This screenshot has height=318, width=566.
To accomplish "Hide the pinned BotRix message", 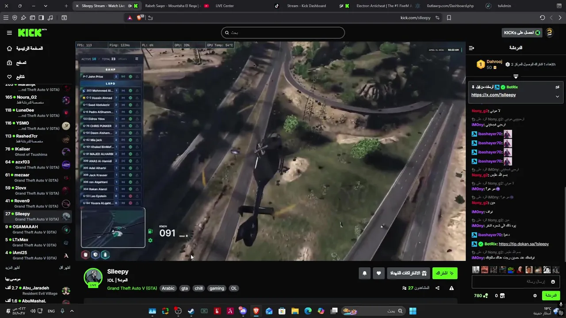I will pos(557,87).
